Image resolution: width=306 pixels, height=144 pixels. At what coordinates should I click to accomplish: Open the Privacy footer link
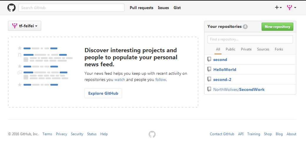[x=61, y=134]
